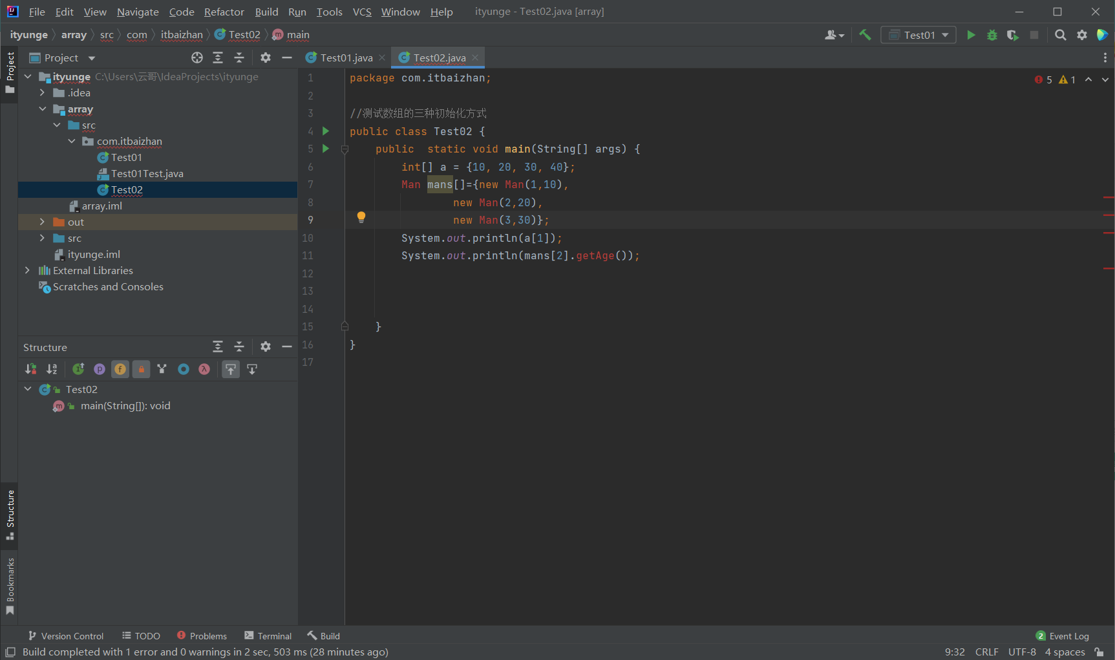Collapse all in Structure panel
Viewport: 1115px width, 660px height.
(x=239, y=346)
